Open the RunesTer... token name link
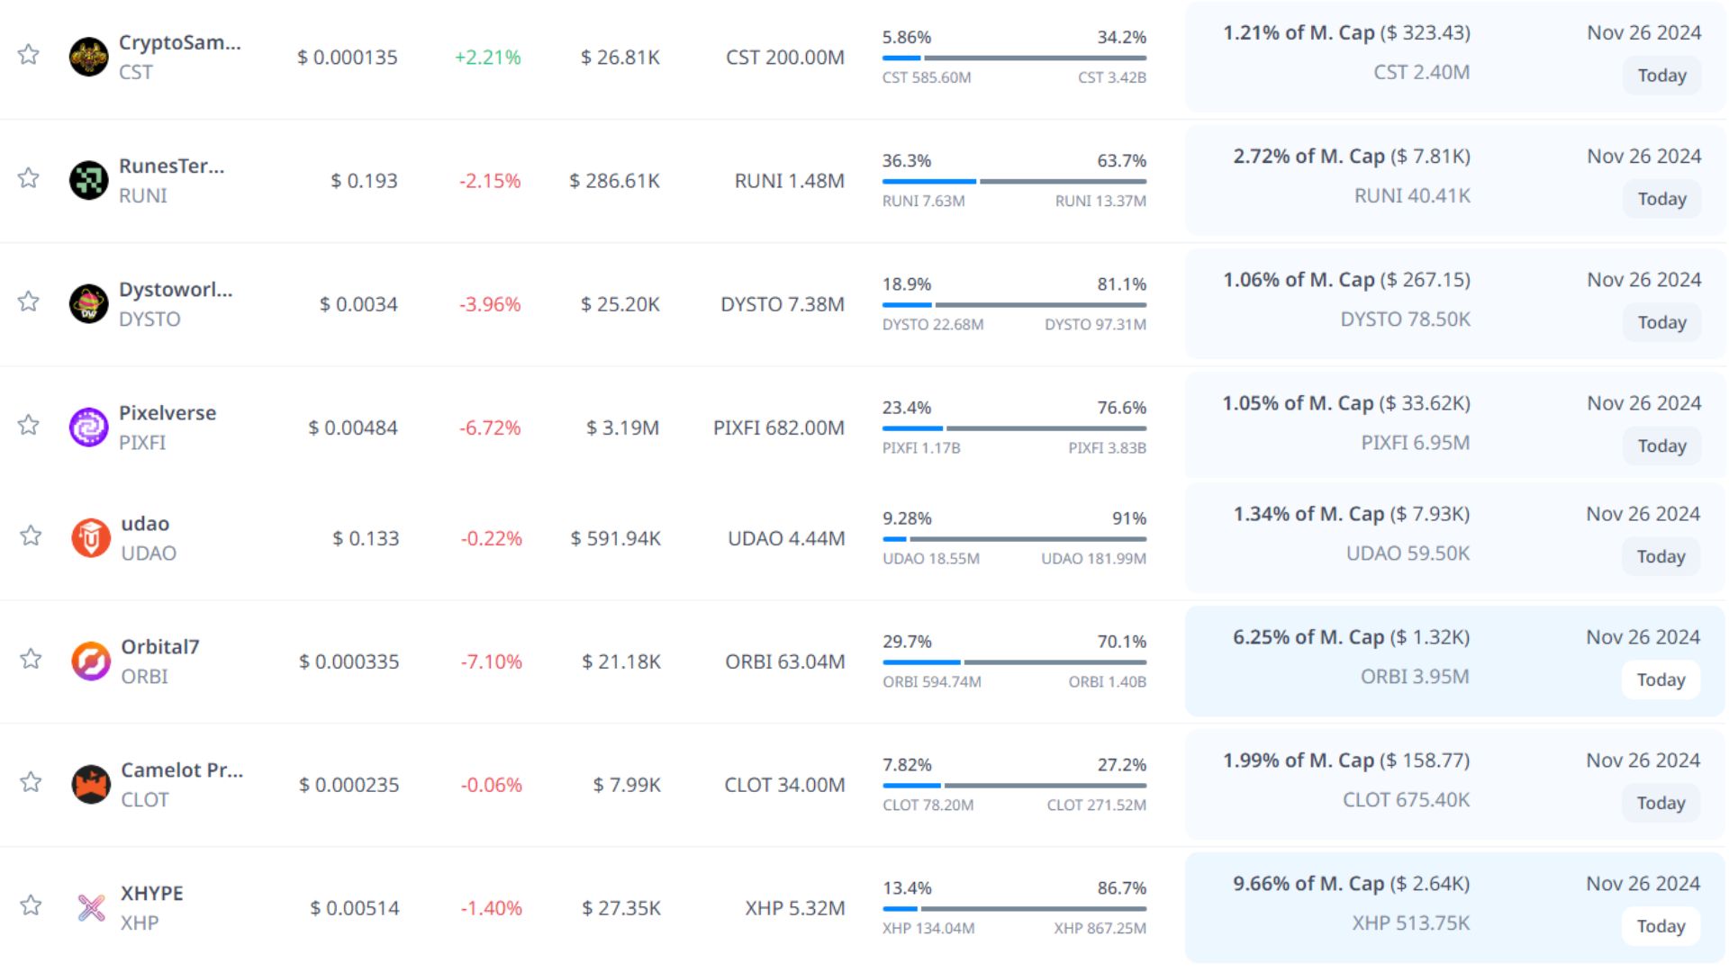The height and width of the screenshot is (972, 1729). (171, 166)
